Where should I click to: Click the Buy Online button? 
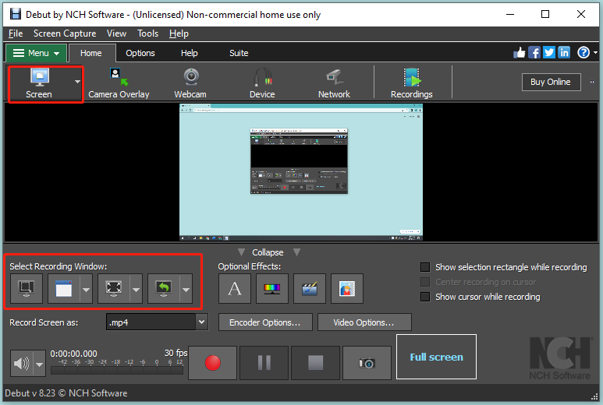pos(551,82)
